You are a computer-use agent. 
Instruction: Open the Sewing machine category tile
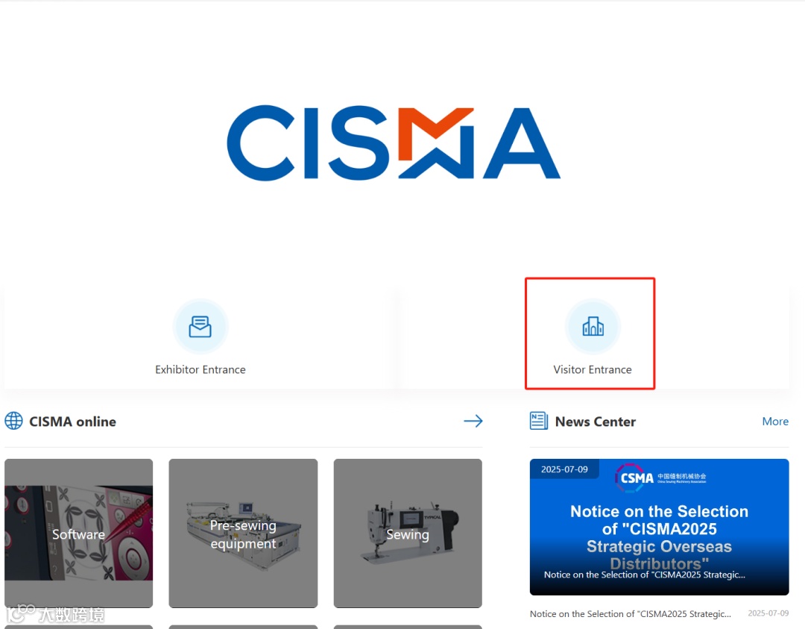click(x=408, y=533)
